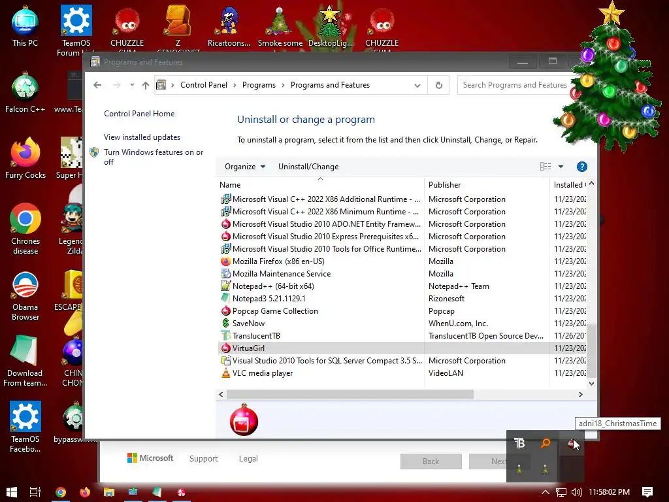This screenshot has width=669, height=502.
Task: Open Download From team desktop icon
Action: (25, 361)
